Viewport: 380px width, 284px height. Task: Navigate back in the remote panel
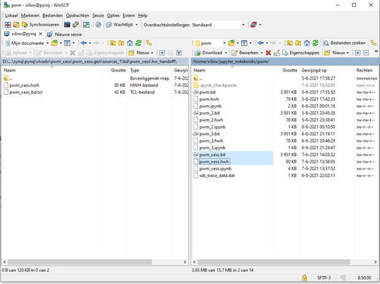point(262,43)
